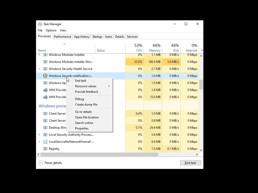Sort by the CPU column header
Screen dimensions: 258x193
(x=135, y=48)
